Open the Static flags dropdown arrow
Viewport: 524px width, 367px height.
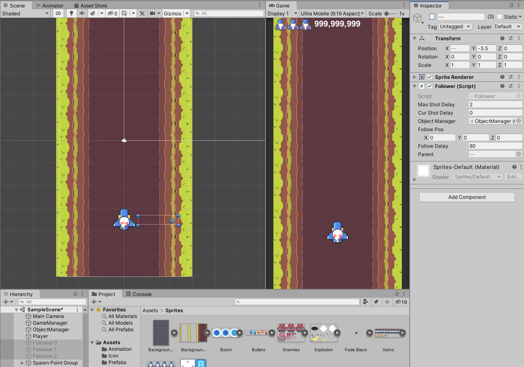click(521, 17)
